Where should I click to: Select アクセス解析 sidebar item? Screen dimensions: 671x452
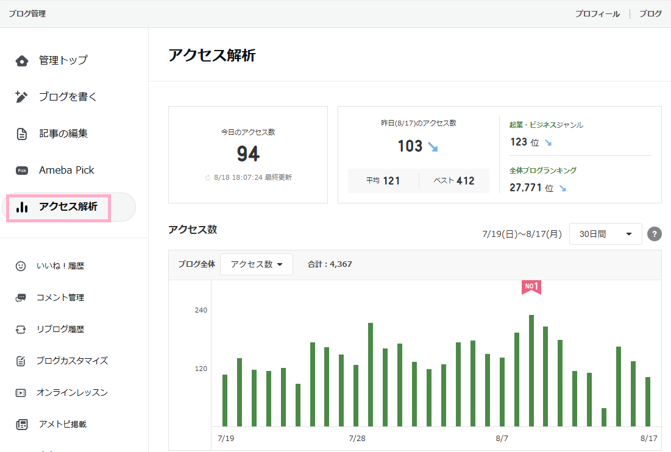coord(68,207)
